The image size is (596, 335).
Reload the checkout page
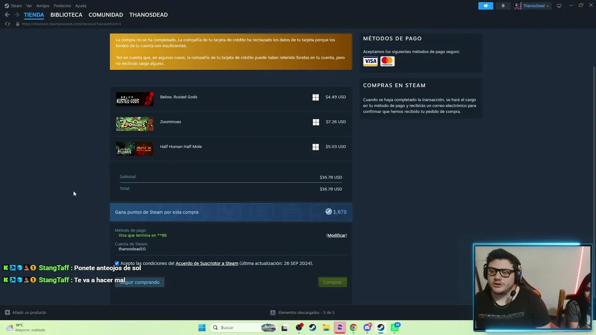click(x=7, y=24)
